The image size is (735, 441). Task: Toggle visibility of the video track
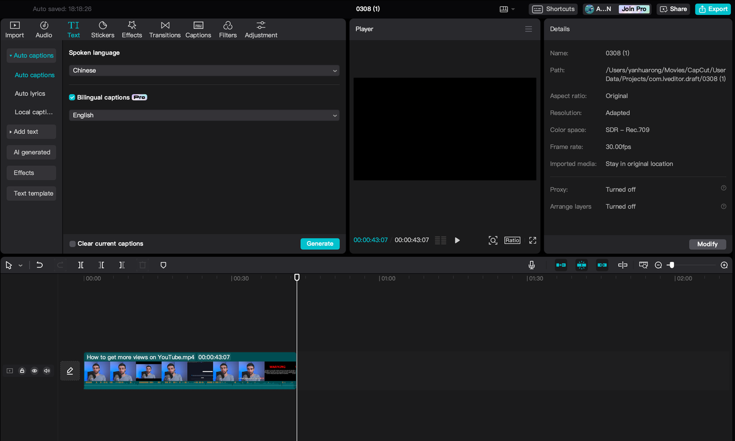[34, 370]
